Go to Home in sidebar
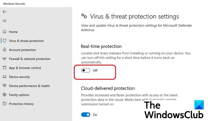This screenshot has height=121, width=210. (13, 32)
